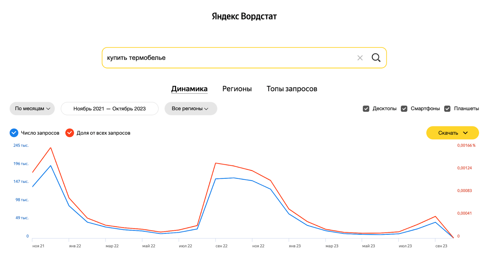Click the 245 тыс. axis label

[x=21, y=145]
